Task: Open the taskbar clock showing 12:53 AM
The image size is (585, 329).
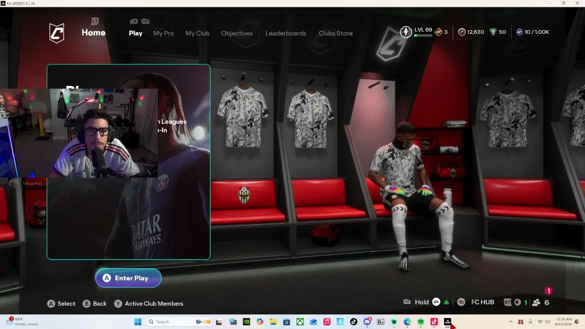Action: [x=563, y=322]
